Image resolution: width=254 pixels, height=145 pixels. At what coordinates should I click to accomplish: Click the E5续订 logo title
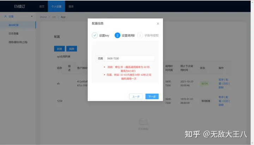click(x=19, y=6)
